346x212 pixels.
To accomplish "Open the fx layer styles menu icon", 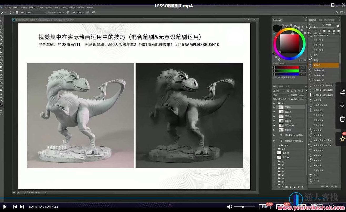I will [283, 187].
